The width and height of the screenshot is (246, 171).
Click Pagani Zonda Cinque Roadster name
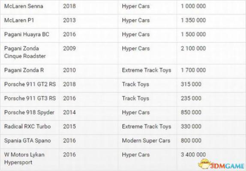point(25,52)
